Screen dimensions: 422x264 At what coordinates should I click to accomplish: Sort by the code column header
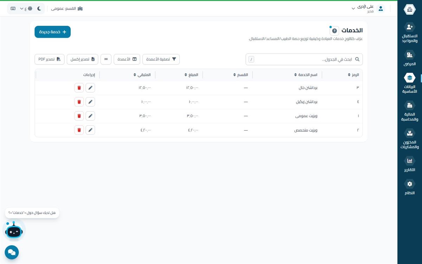[x=353, y=75]
